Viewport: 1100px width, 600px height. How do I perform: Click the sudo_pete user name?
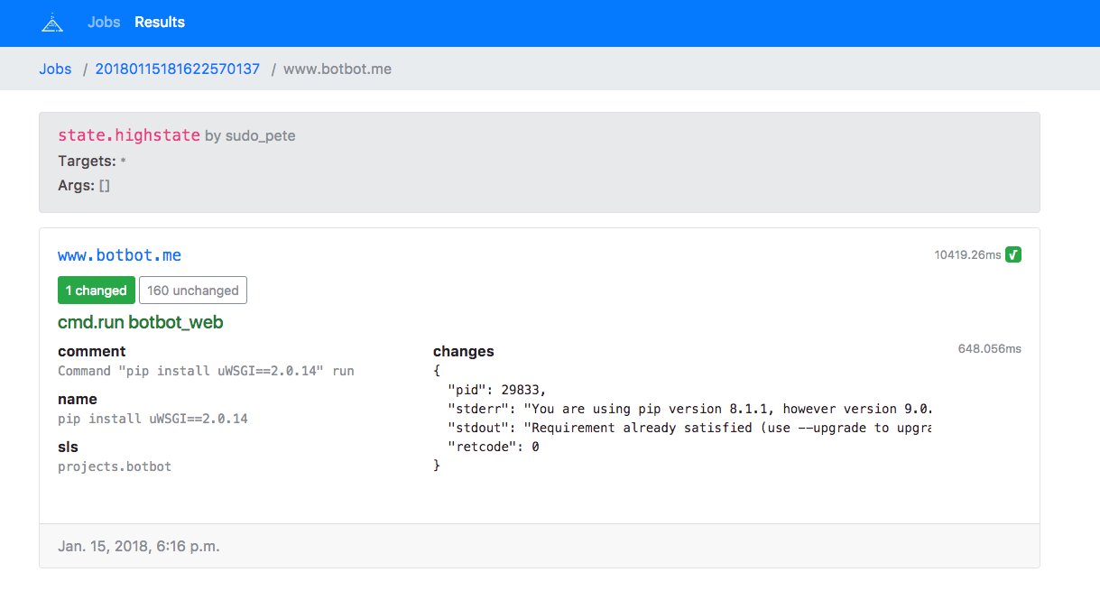(261, 136)
